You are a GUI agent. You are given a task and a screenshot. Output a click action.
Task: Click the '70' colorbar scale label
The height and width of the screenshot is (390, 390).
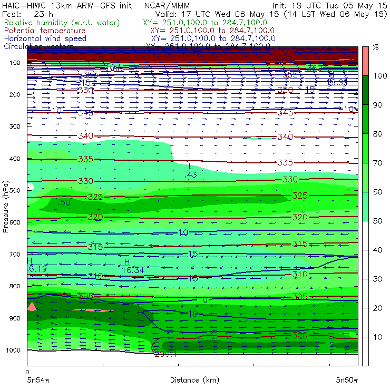[377, 163]
